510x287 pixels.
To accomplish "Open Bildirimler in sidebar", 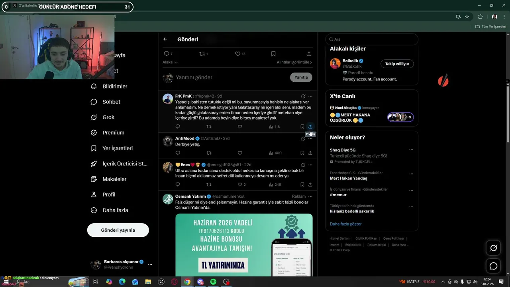I will point(109,86).
